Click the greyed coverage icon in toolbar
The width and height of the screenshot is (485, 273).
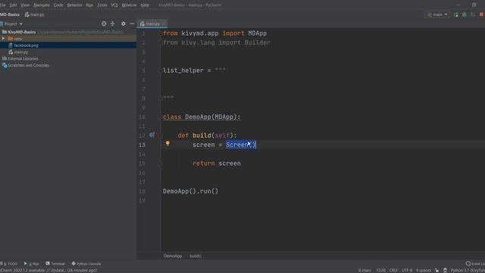[473, 14]
